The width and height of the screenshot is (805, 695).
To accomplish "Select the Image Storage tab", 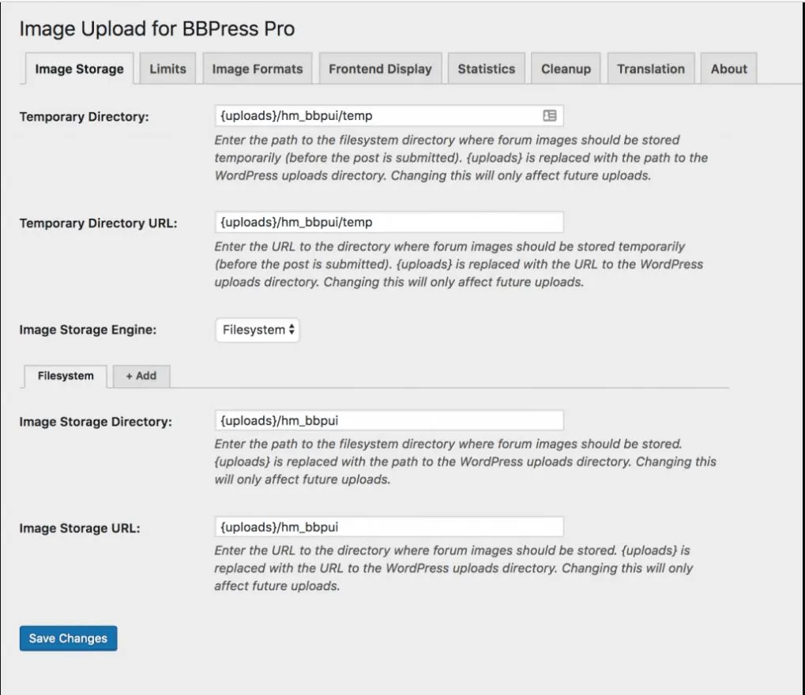I will click(x=81, y=69).
